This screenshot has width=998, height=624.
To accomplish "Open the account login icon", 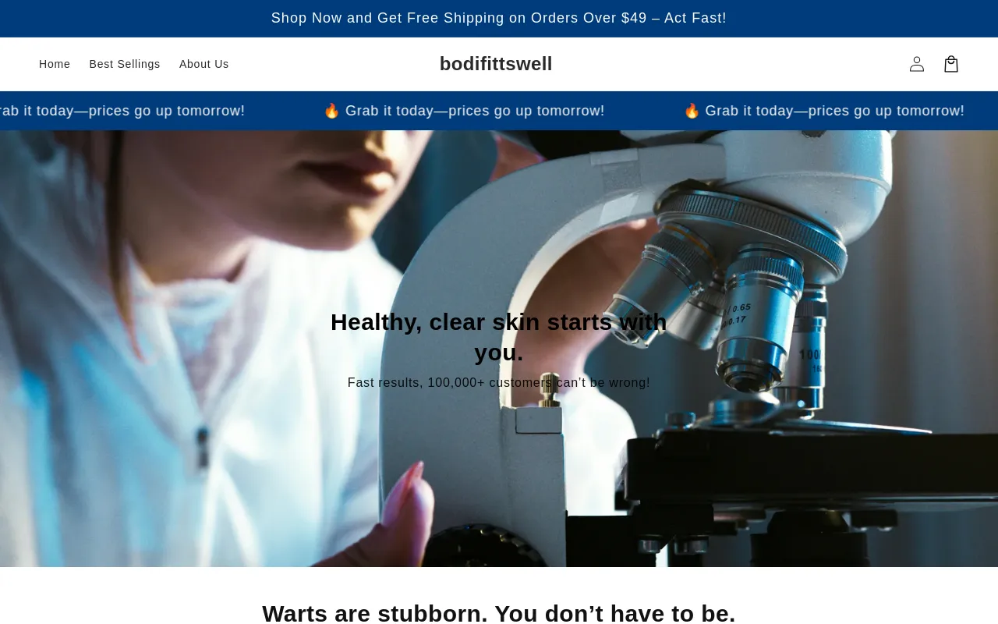I will [917, 64].
